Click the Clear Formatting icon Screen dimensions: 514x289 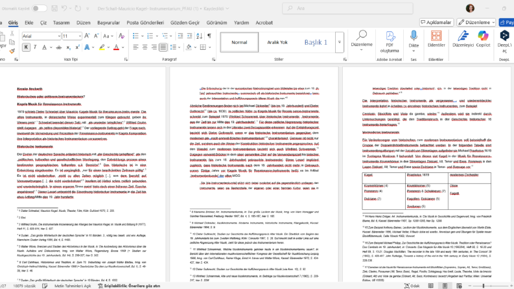pos(122,36)
